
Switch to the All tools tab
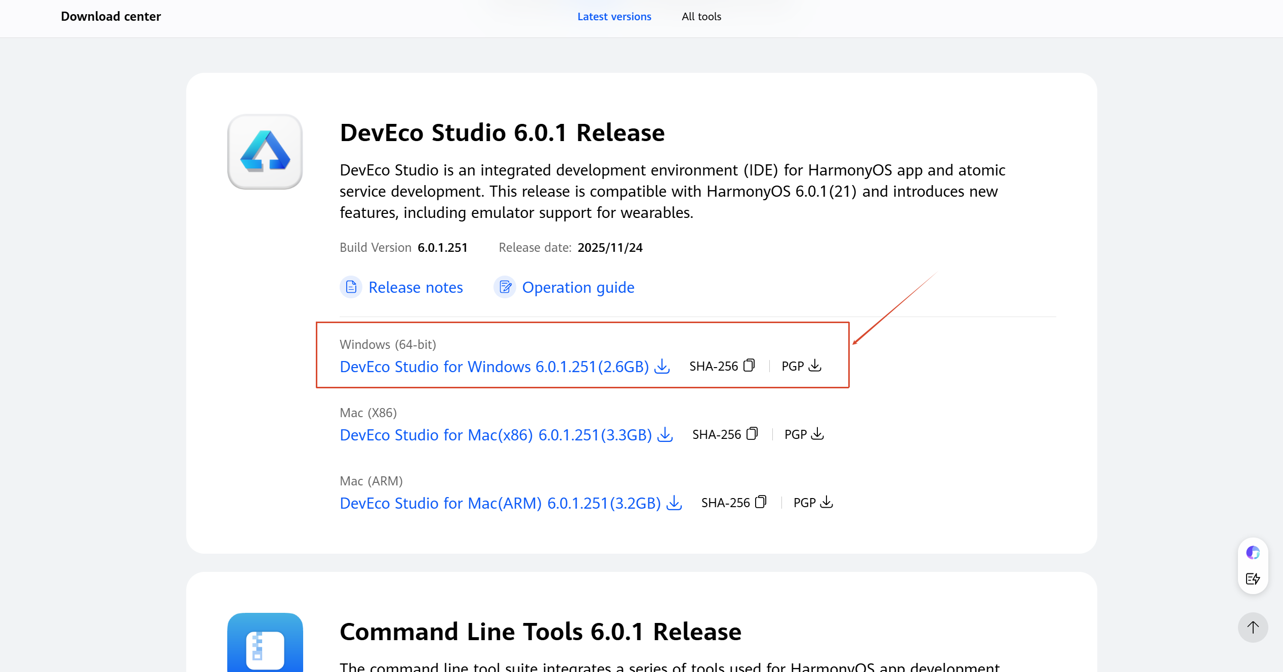(x=701, y=17)
